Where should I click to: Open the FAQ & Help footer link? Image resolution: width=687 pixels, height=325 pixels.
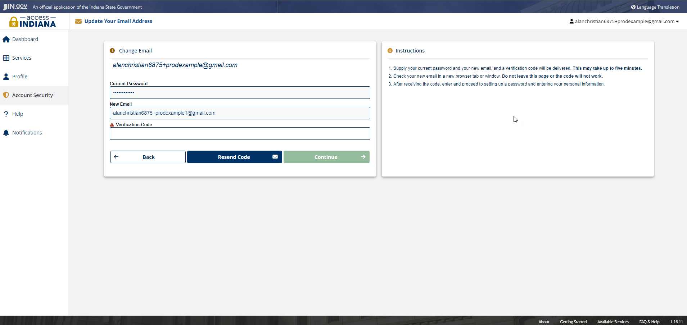click(649, 322)
